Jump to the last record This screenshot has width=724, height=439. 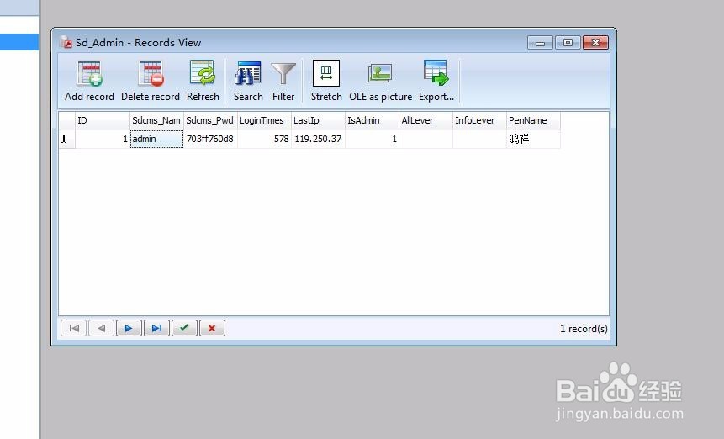click(156, 328)
